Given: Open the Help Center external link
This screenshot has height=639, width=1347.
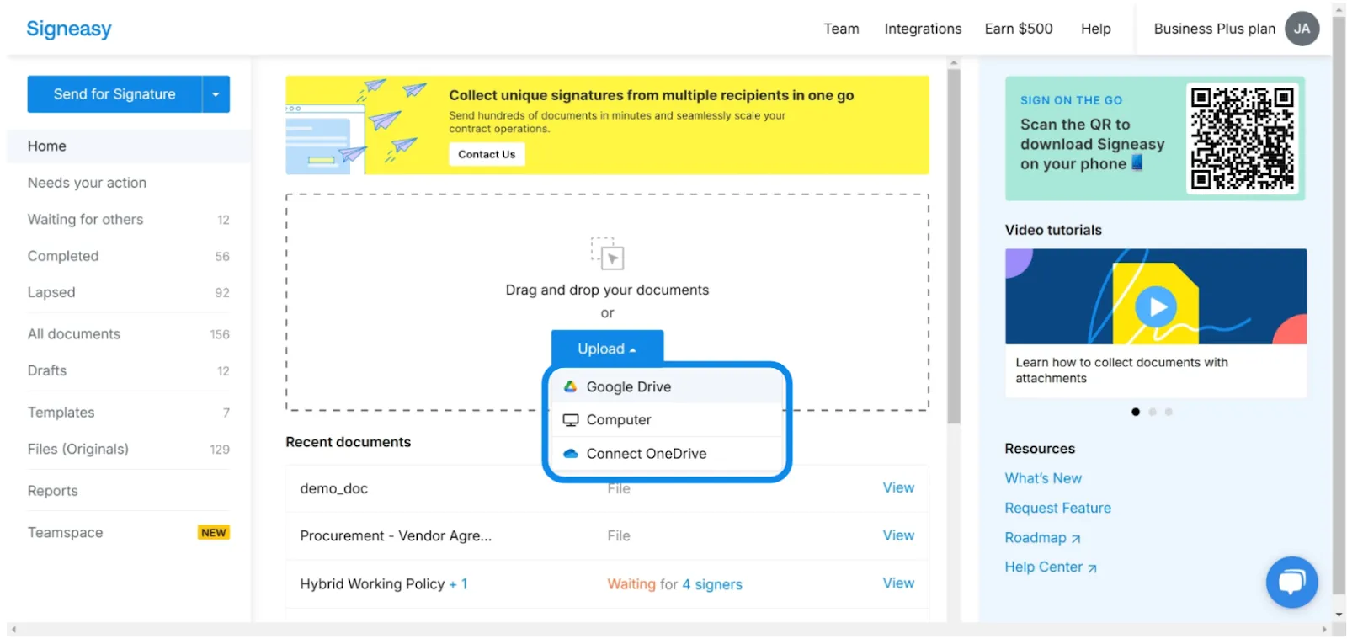Looking at the screenshot, I should click(1051, 567).
